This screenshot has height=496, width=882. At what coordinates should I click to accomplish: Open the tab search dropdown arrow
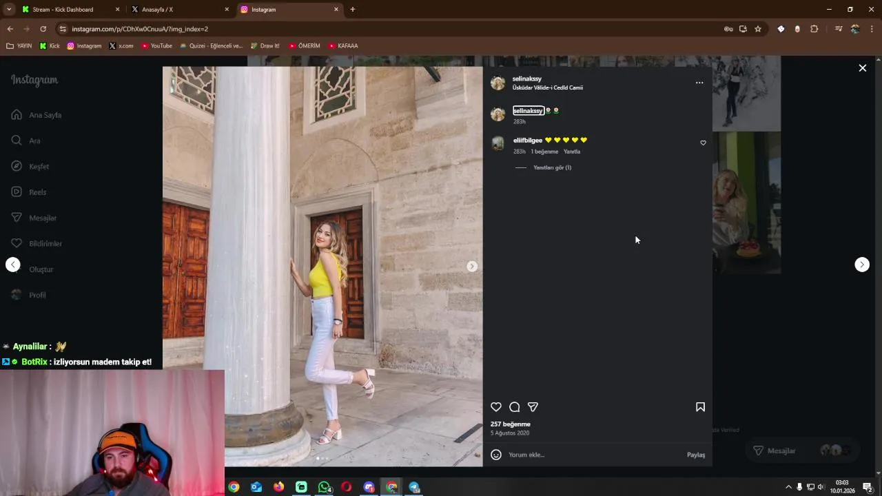pos(9,10)
